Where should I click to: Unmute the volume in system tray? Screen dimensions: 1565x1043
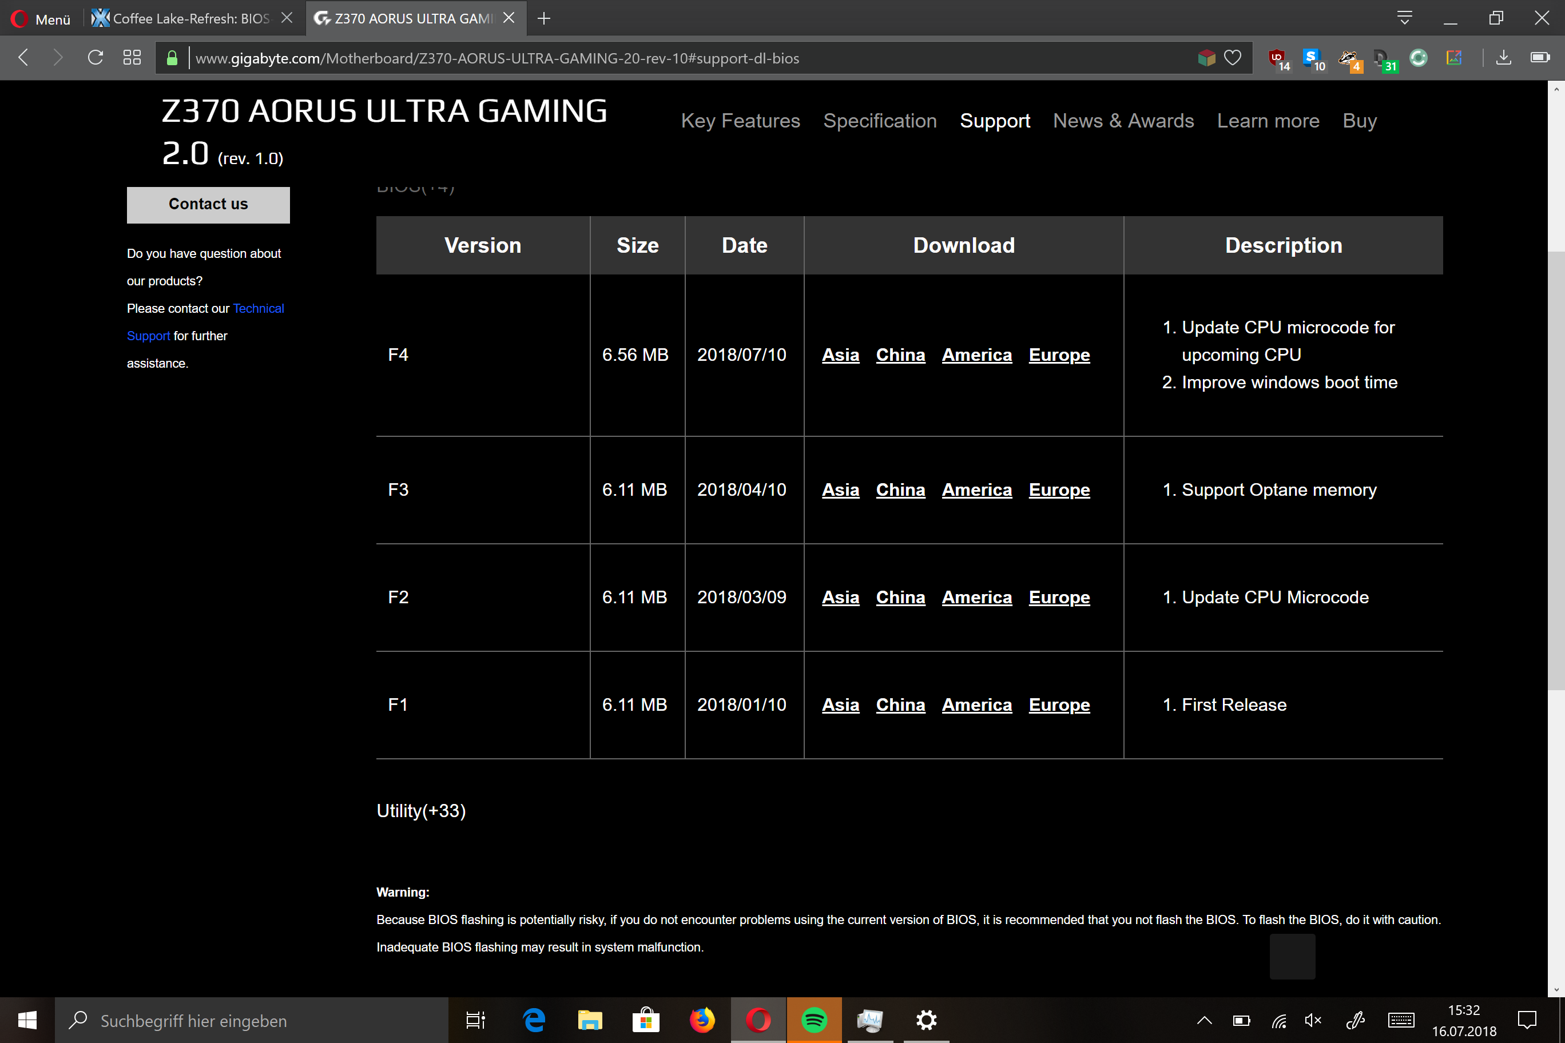tap(1313, 1020)
